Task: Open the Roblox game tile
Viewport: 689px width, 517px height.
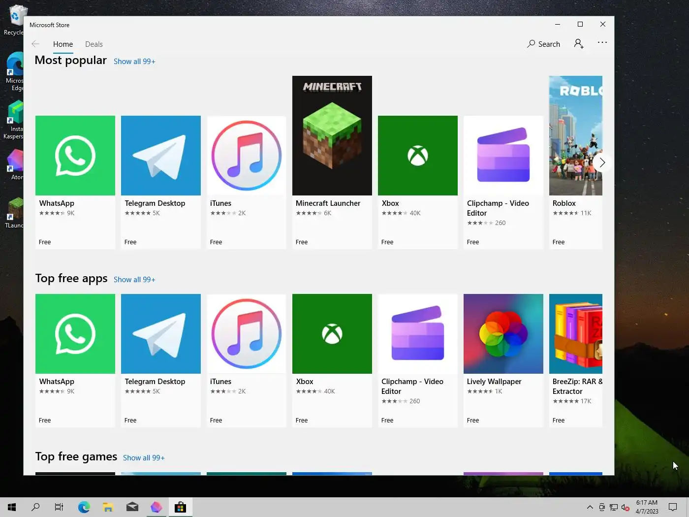Action: click(576, 162)
